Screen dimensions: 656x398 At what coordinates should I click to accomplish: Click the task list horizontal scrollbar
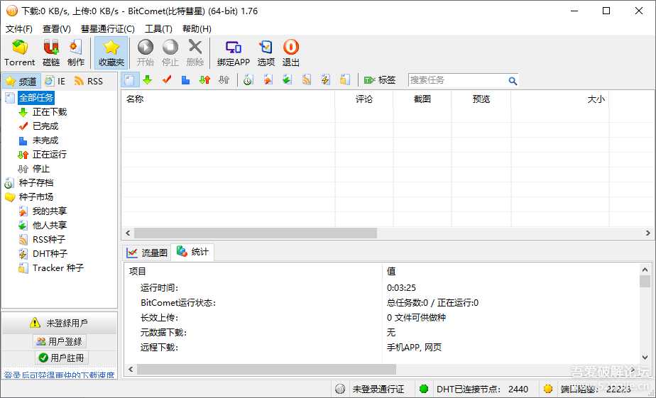[x=256, y=233]
